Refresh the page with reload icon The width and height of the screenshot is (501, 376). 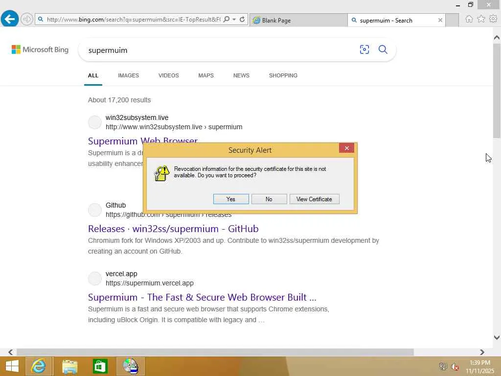[x=243, y=20]
